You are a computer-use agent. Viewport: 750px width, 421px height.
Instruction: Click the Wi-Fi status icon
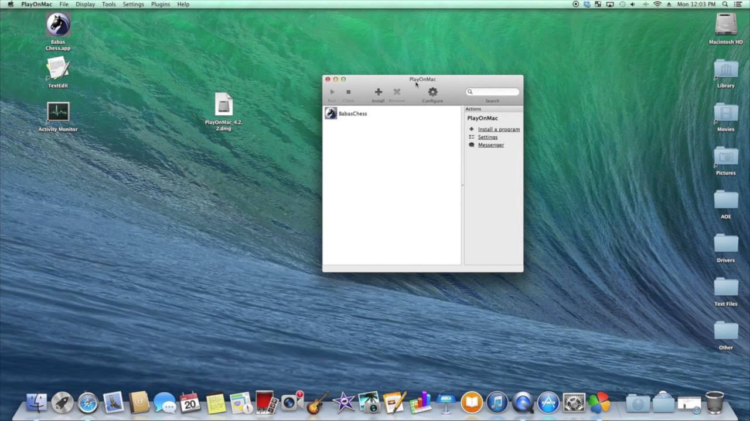(x=657, y=4)
